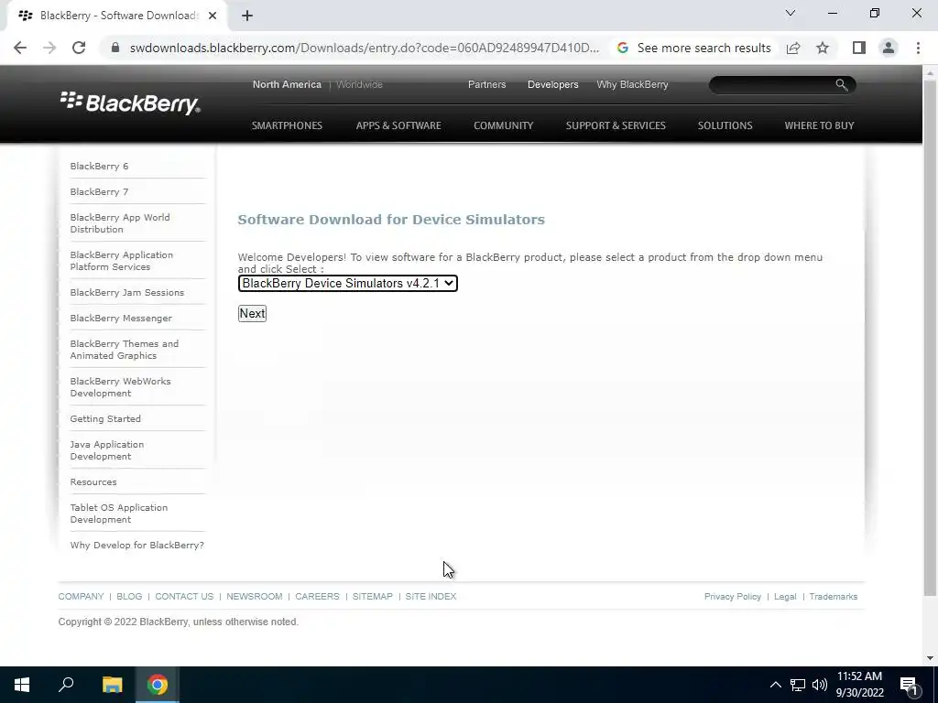Reload the page with refresh icon

pyautogui.click(x=79, y=48)
